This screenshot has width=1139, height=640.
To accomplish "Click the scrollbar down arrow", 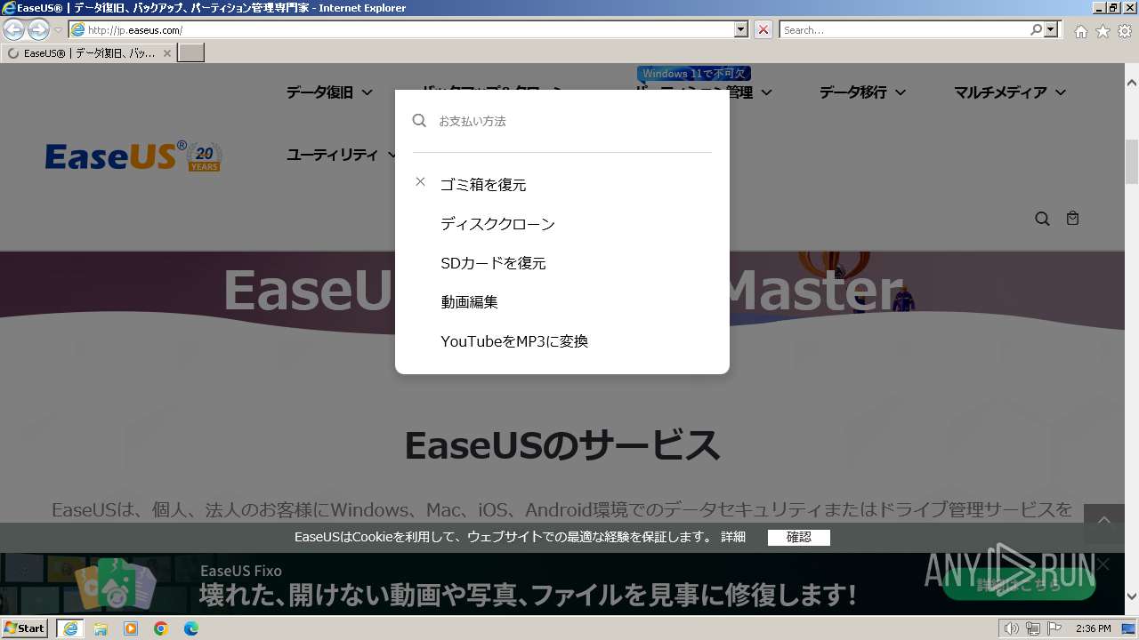I will [x=1132, y=597].
